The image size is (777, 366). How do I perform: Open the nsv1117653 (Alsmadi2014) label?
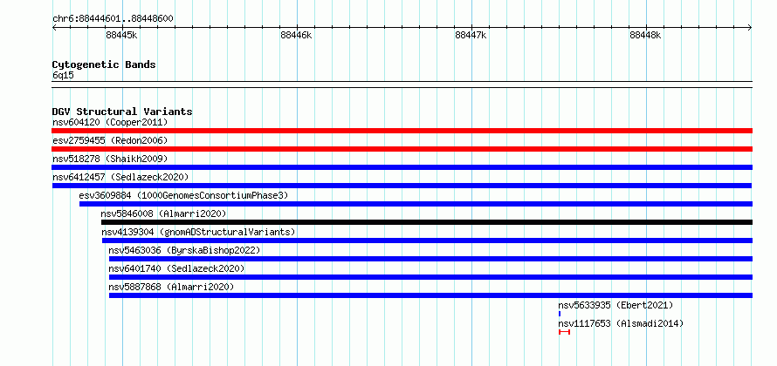(x=621, y=323)
